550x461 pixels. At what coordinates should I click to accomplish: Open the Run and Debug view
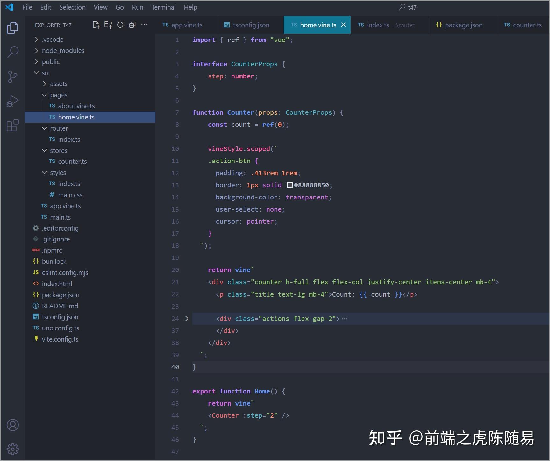coord(12,101)
